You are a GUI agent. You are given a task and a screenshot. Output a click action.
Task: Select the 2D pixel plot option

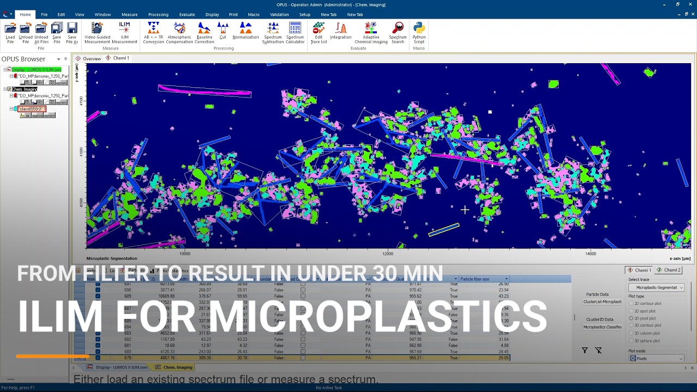coord(632,318)
